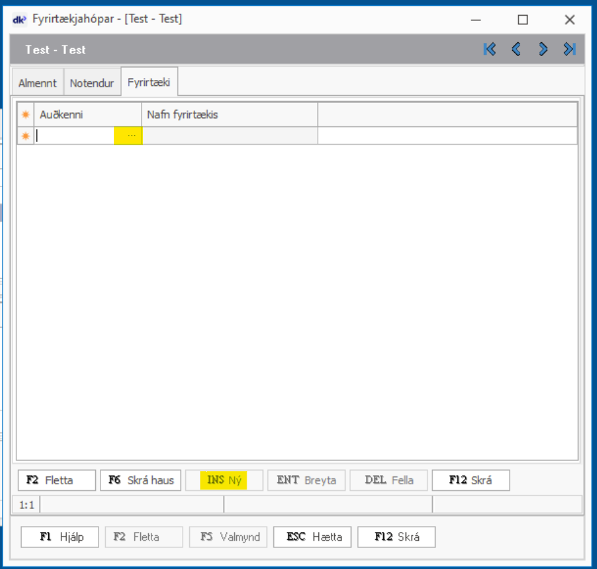Sort by Nafn fyrirtækis column header
The height and width of the screenshot is (569, 597).
coord(230,115)
